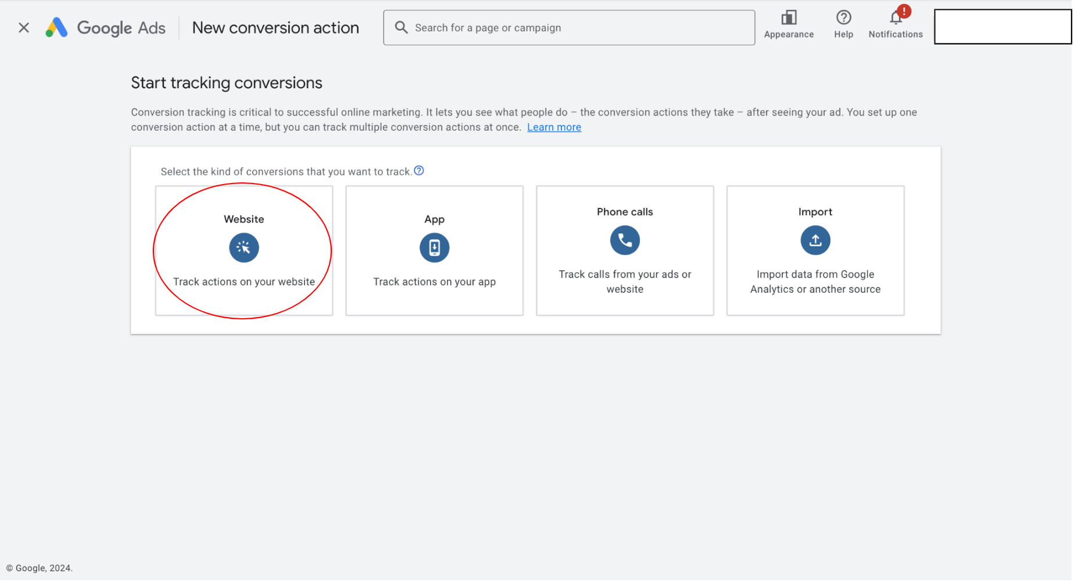1074x583 pixels.
Task: Pick "Track calls from your ads or website"
Action: [x=624, y=282]
